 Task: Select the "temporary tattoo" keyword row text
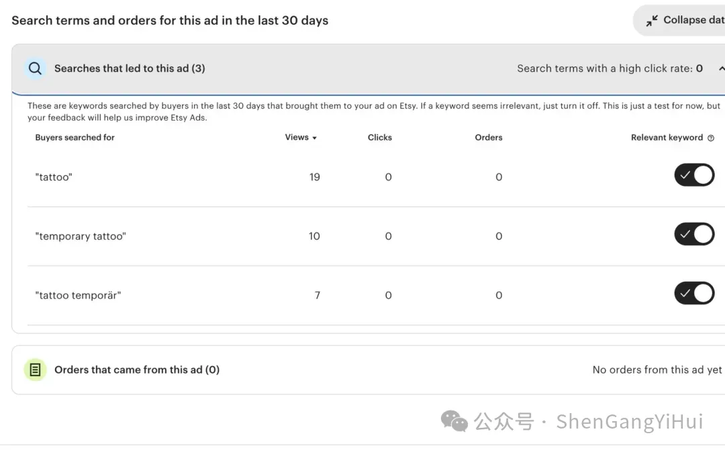point(81,237)
